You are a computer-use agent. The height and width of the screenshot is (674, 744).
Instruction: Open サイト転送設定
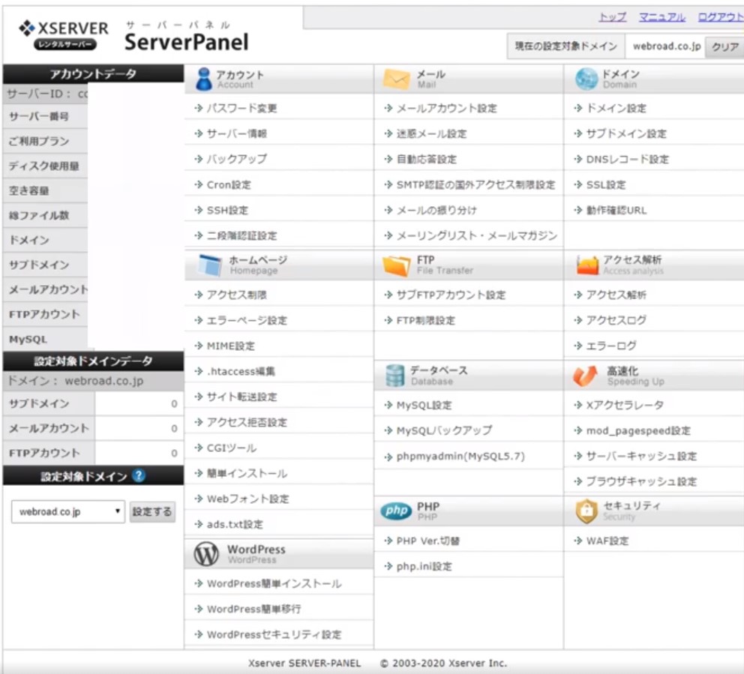coord(241,397)
